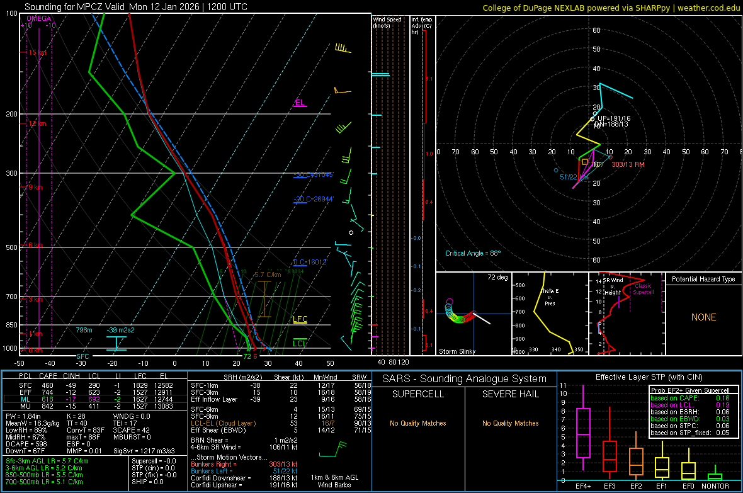Screen dimensions: 743x493
Task: Click the '12 km' height marker label
Action: click(x=37, y=124)
